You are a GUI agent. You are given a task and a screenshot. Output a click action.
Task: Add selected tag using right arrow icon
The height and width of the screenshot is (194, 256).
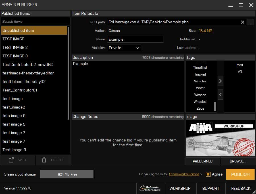[220, 81]
